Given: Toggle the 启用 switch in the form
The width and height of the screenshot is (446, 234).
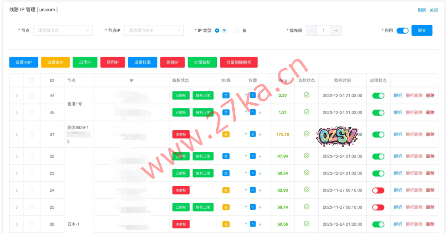Looking at the screenshot, I should [x=402, y=30].
